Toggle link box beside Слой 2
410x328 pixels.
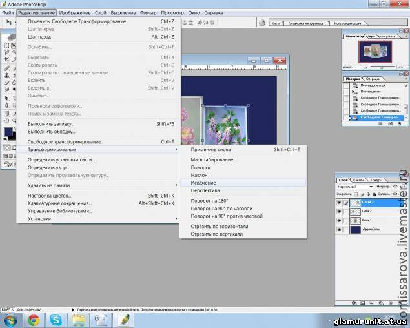[x=346, y=212]
